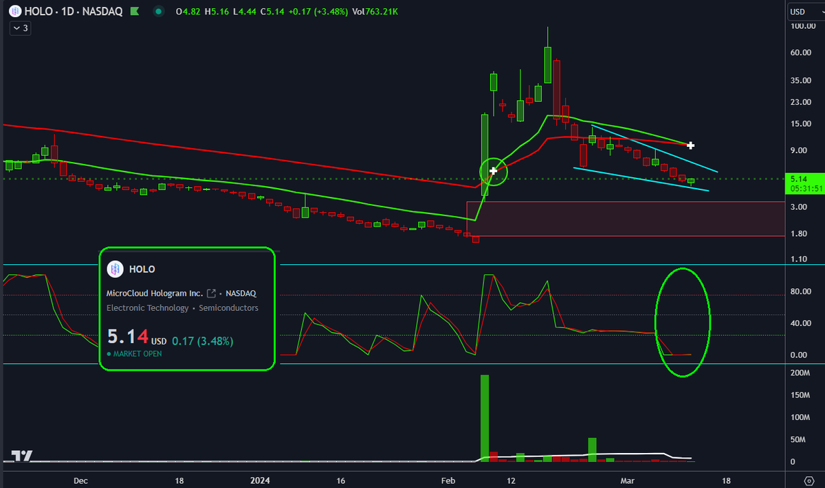Click the open value O4.82
Image resolution: width=825 pixels, height=488 pixels.
[x=190, y=12]
